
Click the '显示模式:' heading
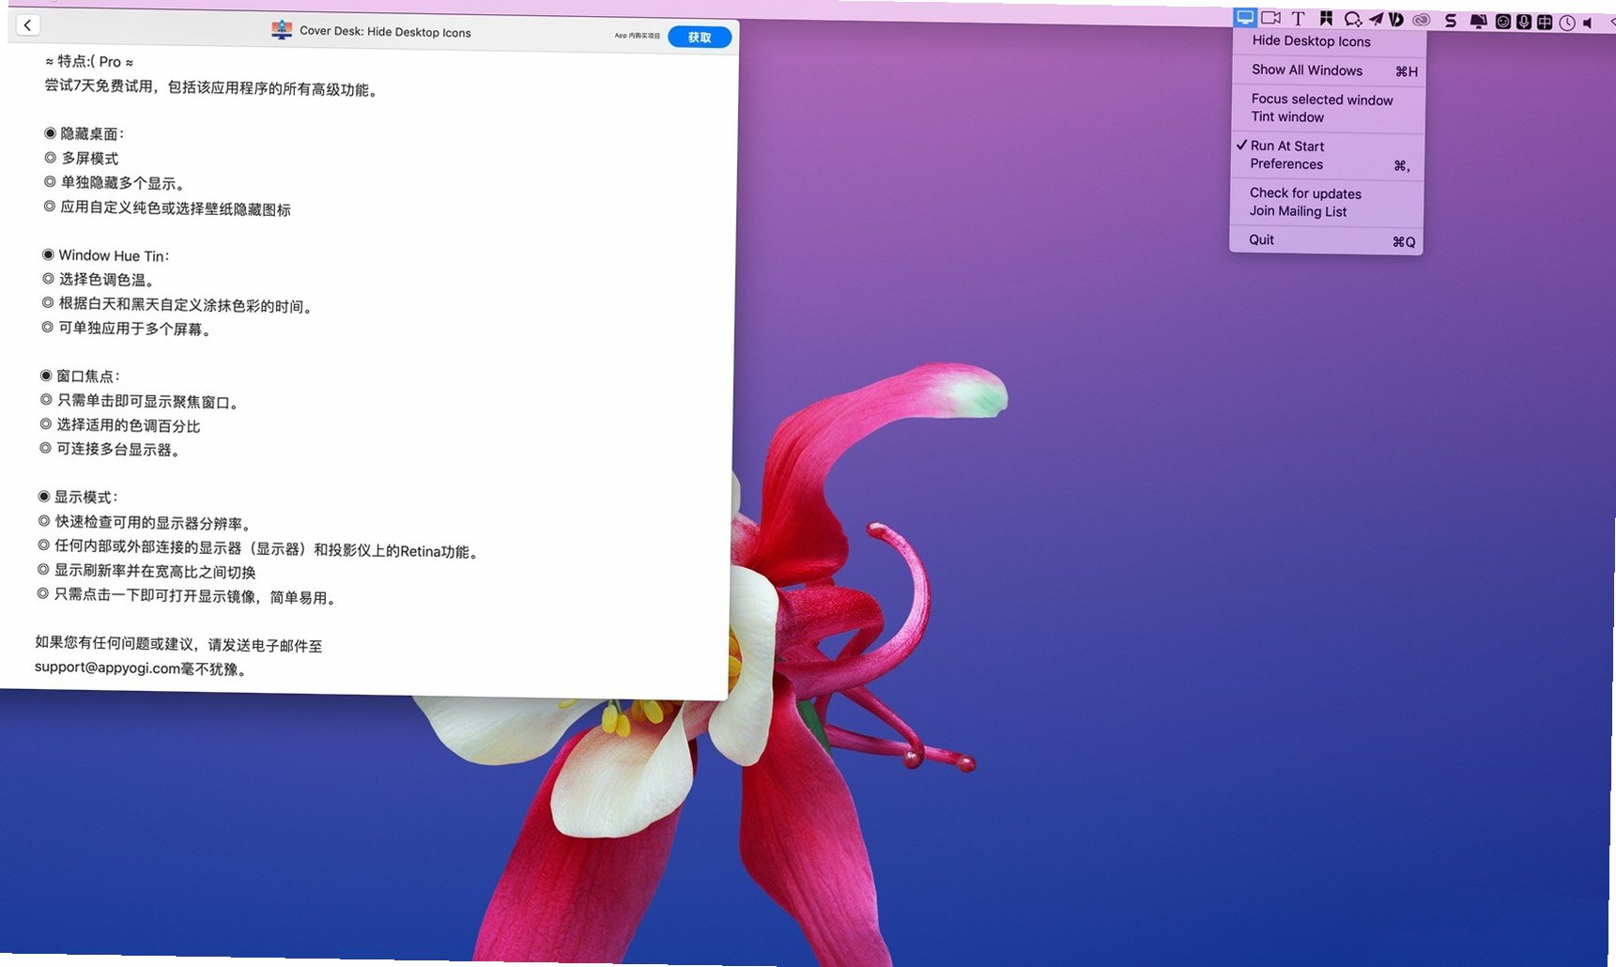pos(78,497)
